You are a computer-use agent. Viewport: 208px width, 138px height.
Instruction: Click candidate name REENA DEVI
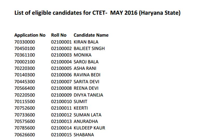coord(86,88)
